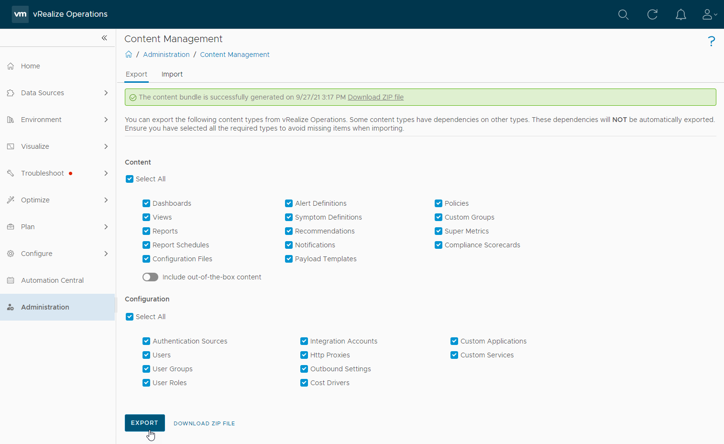Viewport: 724px width, 444px height.
Task: Uncheck the Symptom Definitions checkbox
Action: tap(289, 217)
